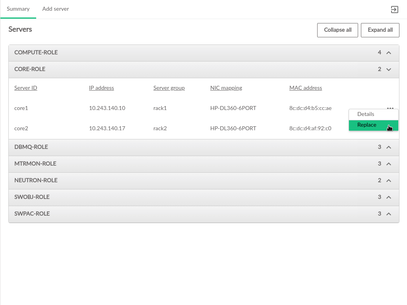Switch to the Add server tab
Image resolution: width=407 pixels, height=305 pixels.
click(56, 9)
